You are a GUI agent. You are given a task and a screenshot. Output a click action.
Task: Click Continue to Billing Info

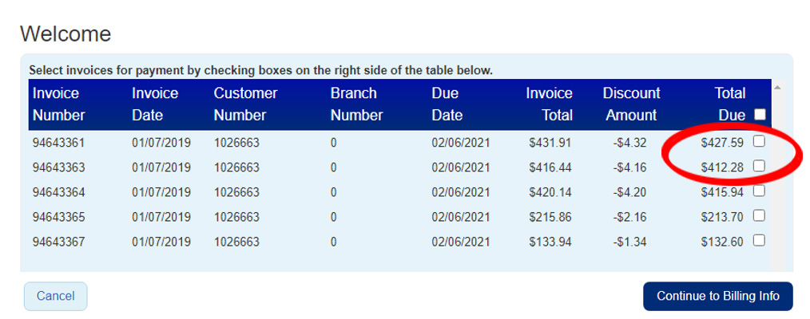(717, 296)
